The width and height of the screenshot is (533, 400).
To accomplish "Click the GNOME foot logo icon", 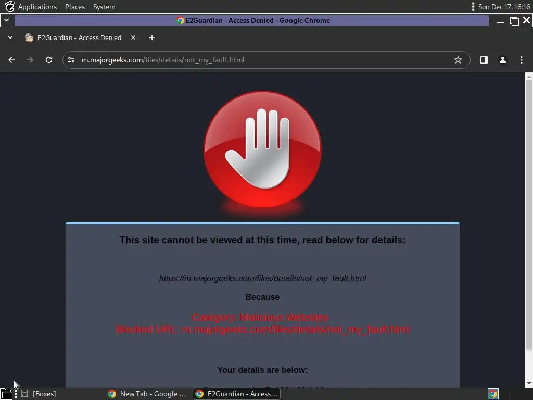I will coord(10,6).
